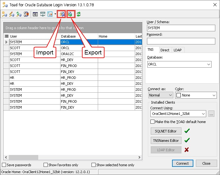Image resolution: width=220 pixels, height=175 pixels.
Task: Click the Password input field
Action: [x=181, y=41]
